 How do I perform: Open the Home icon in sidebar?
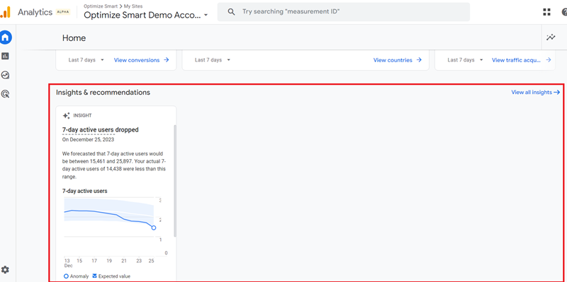click(x=6, y=37)
